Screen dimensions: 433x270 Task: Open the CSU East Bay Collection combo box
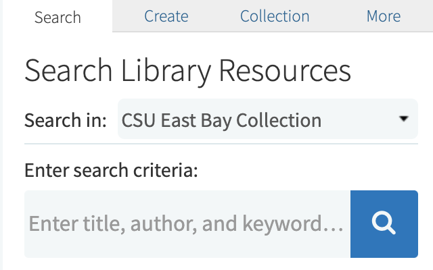pyautogui.click(x=267, y=119)
